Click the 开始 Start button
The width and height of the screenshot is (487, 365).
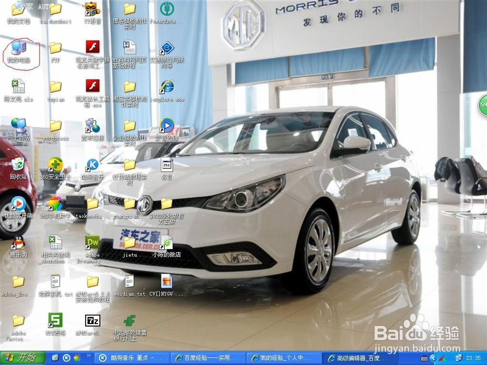coord(22,358)
